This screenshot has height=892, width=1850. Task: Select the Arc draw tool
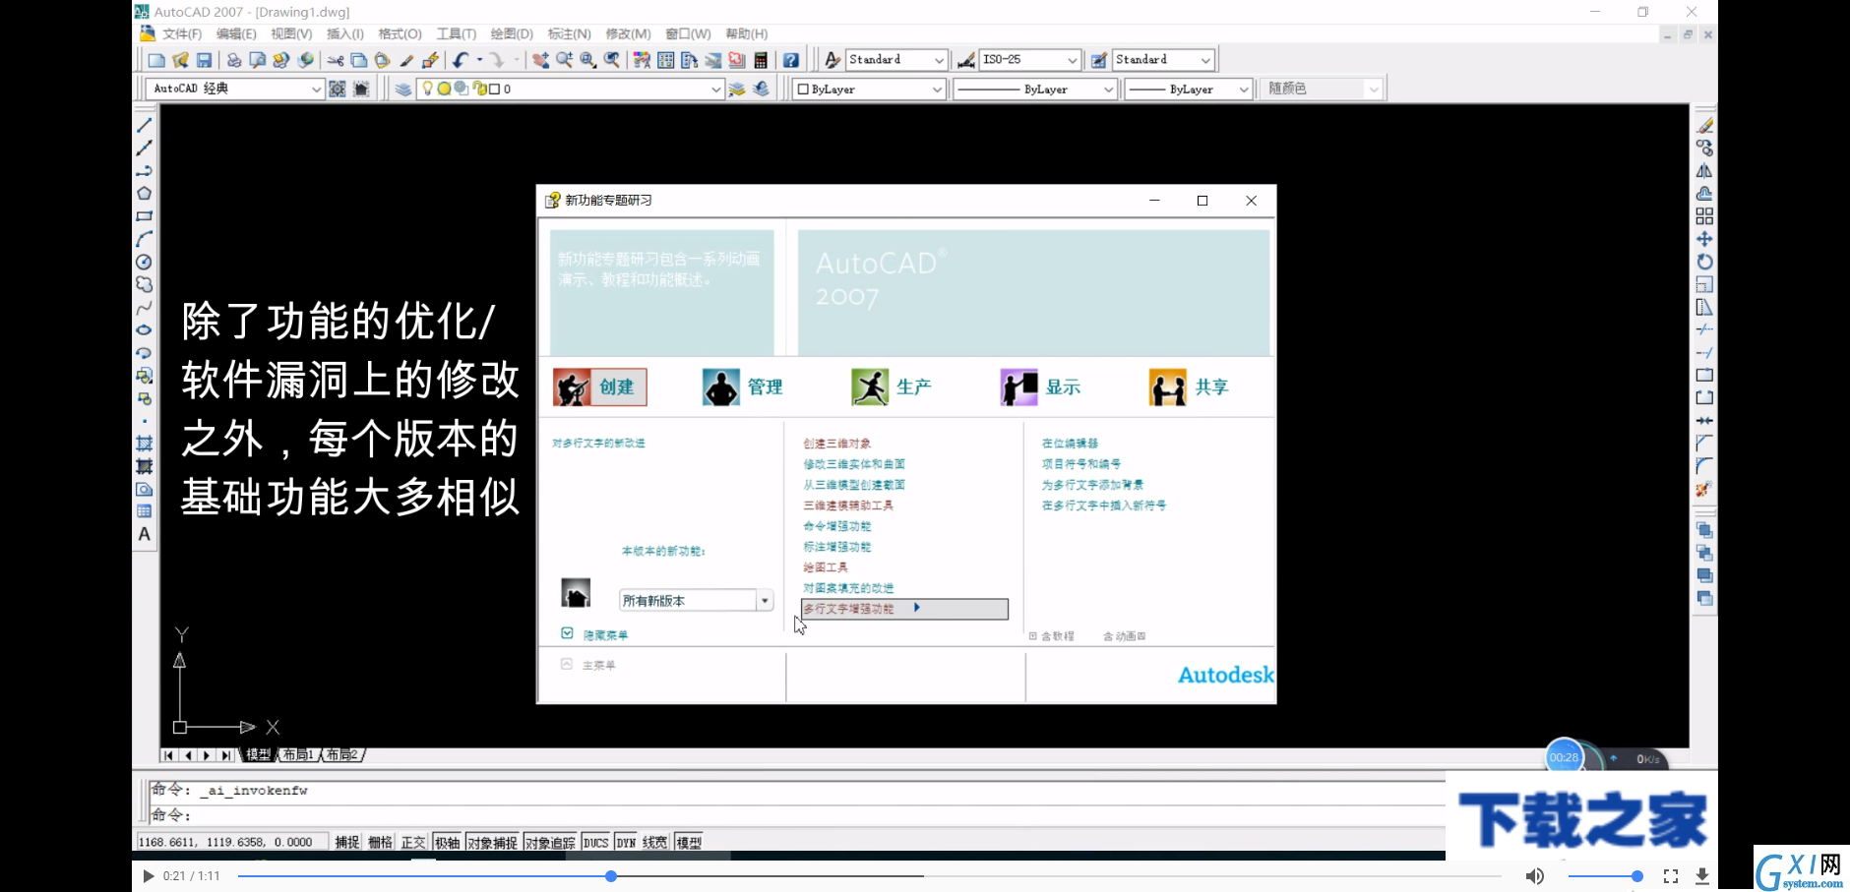click(145, 239)
